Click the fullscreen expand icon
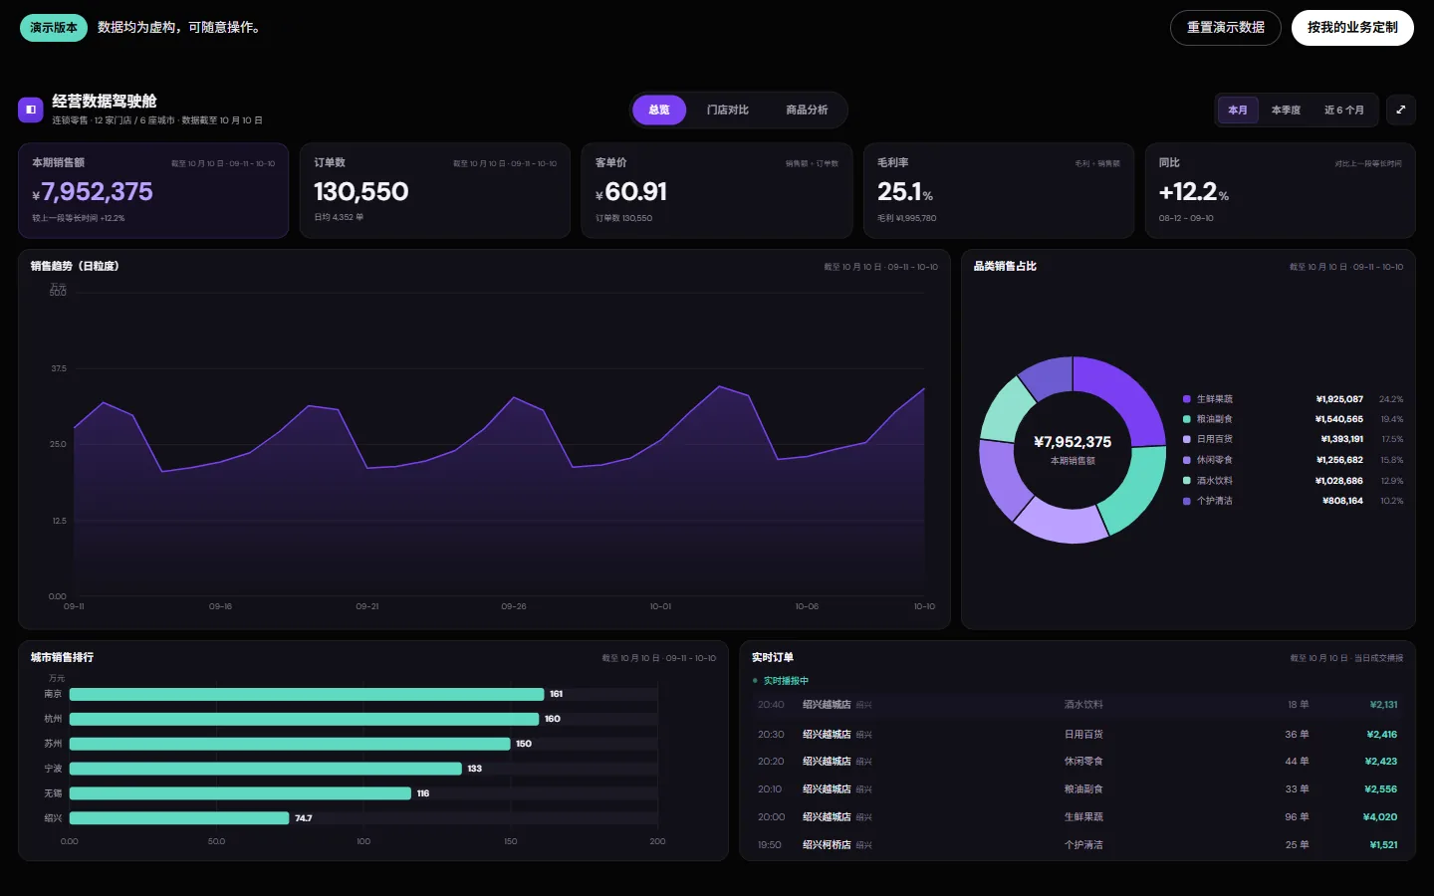1434x896 pixels. coord(1401,110)
